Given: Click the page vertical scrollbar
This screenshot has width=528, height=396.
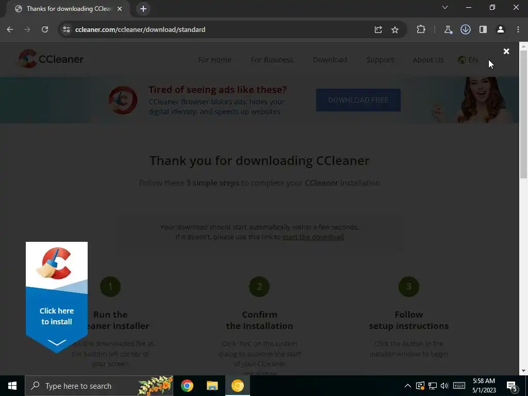Looking at the screenshot, I should coord(524,114).
